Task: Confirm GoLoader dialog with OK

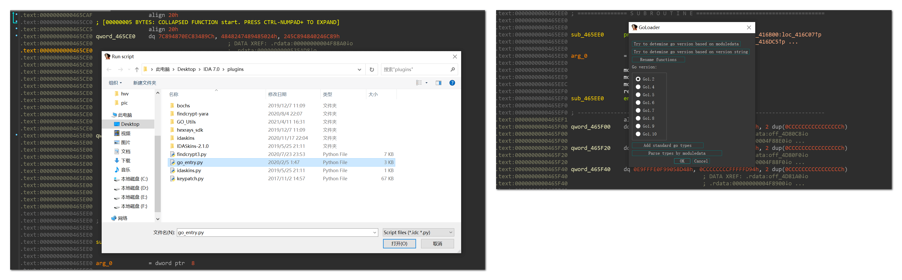Action: (x=682, y=161)
